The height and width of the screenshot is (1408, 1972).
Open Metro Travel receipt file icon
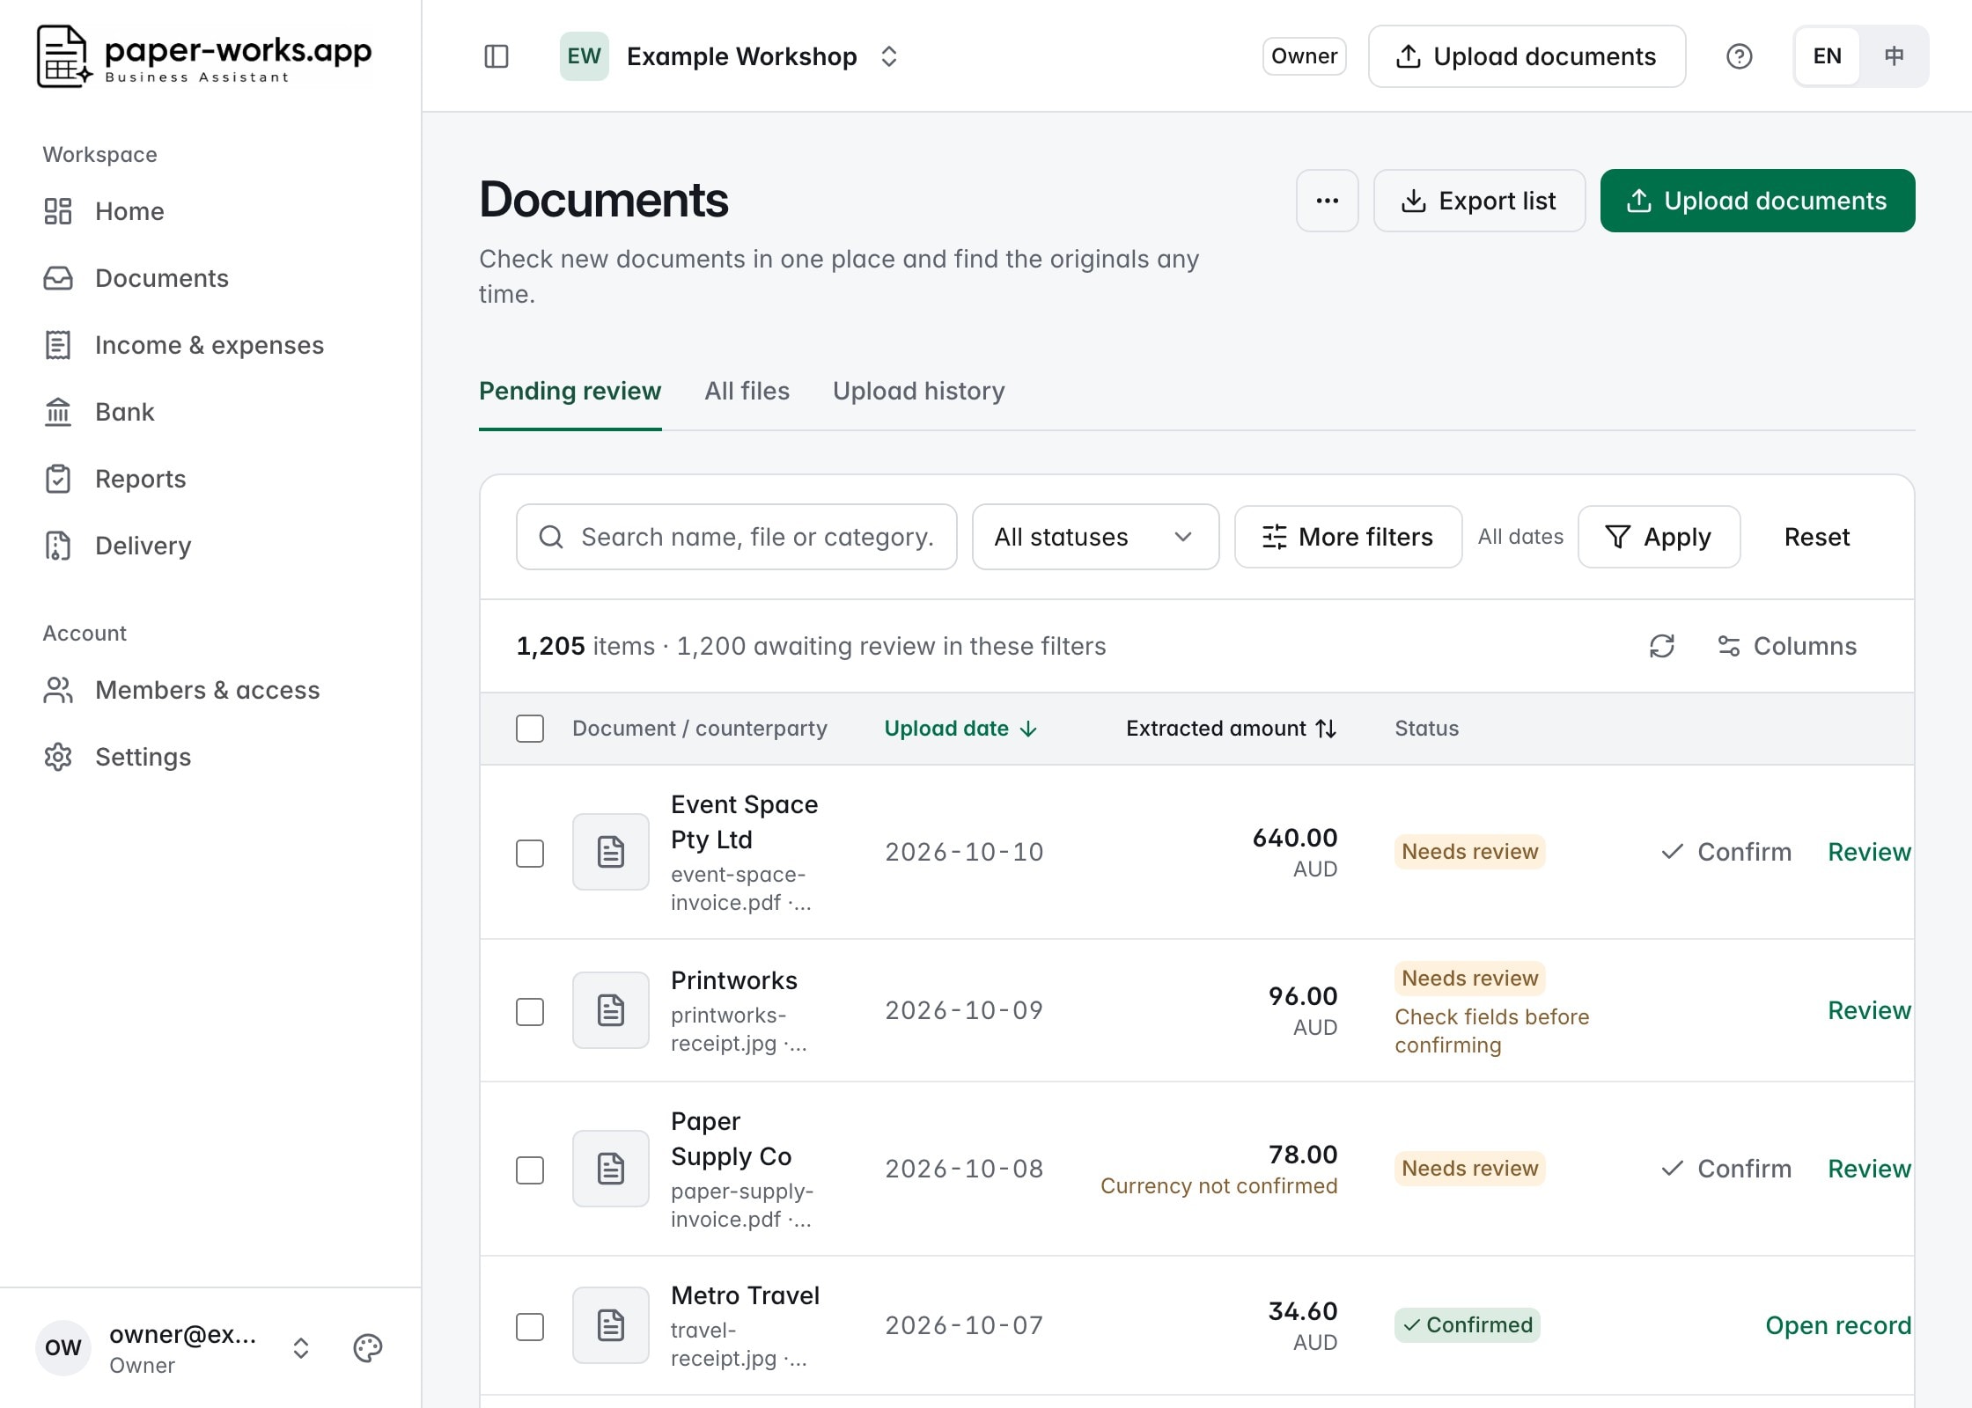[x=611, y=1325]
